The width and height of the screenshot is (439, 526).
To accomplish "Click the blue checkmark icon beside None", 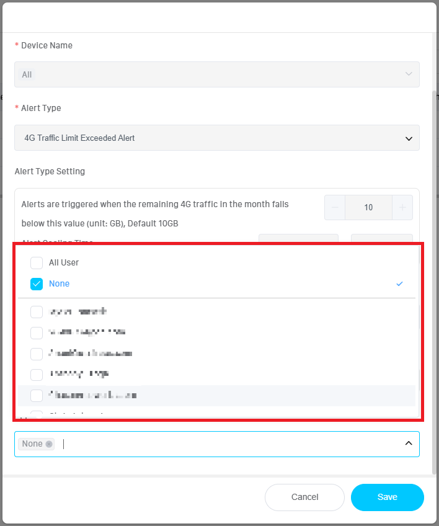I will coord(399,283).
